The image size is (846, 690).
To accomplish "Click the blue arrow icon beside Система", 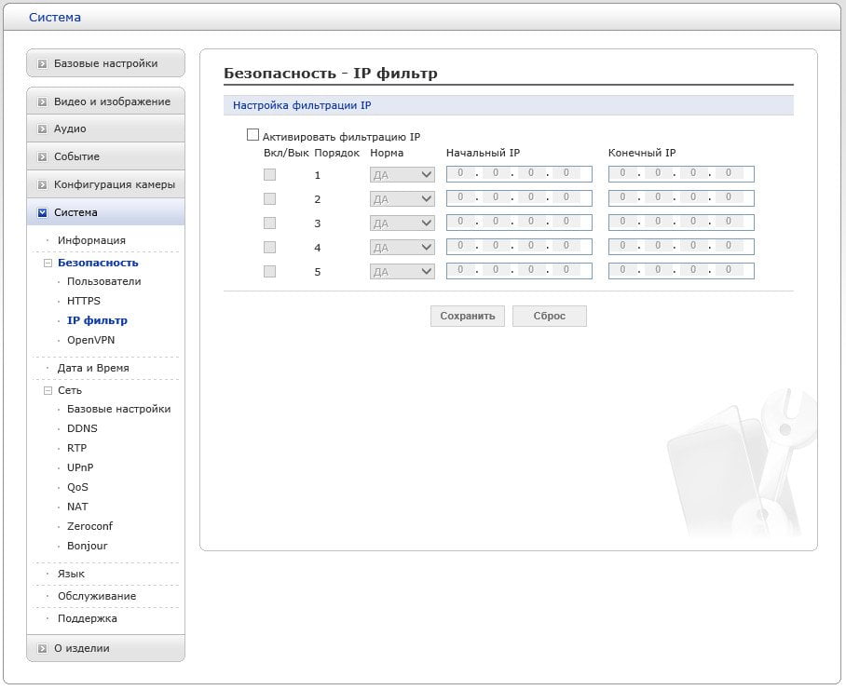I will point(42,213).
